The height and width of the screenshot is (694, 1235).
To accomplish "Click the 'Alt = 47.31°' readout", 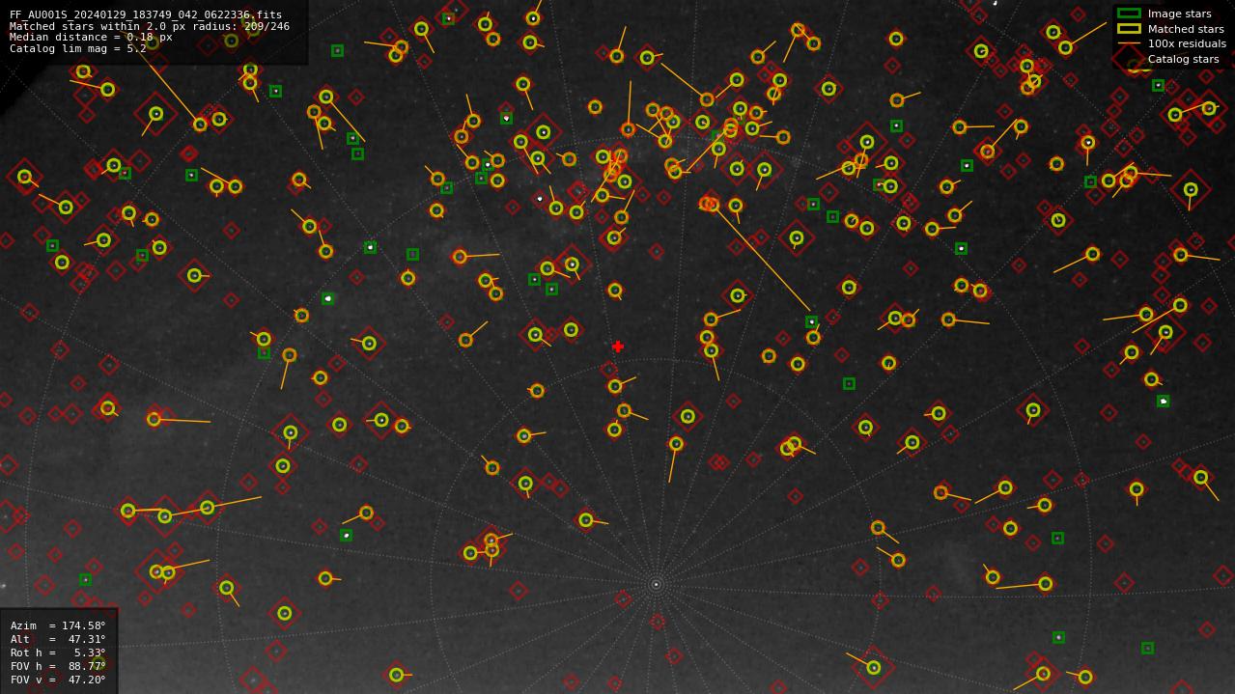I will 58,639.
